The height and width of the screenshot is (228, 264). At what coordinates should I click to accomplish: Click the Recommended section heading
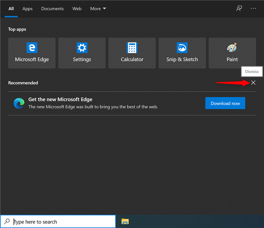point(23,83)
